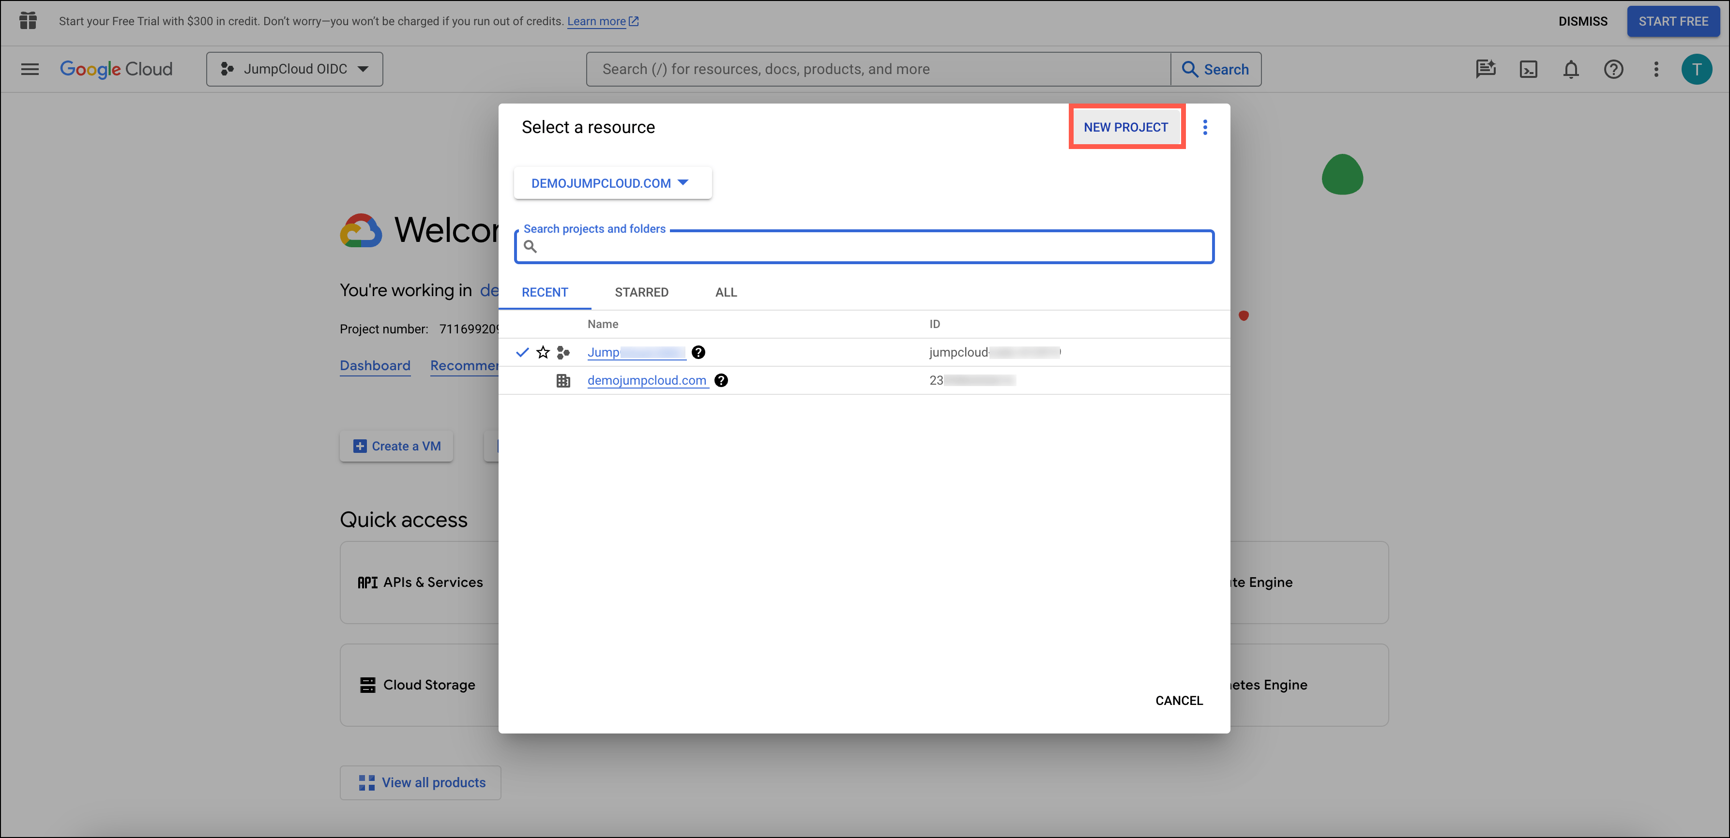Open the main navigation hamburger menu
1730x838 pixels.
click(x=30, y=69)
